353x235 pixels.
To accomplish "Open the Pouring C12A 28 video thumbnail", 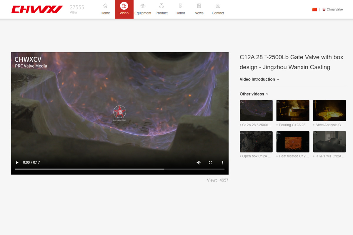I will (x=293, y=110).
